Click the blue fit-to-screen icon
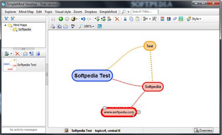Image resolution: width=222 pixels, height=135 pixels. [100, 26]
